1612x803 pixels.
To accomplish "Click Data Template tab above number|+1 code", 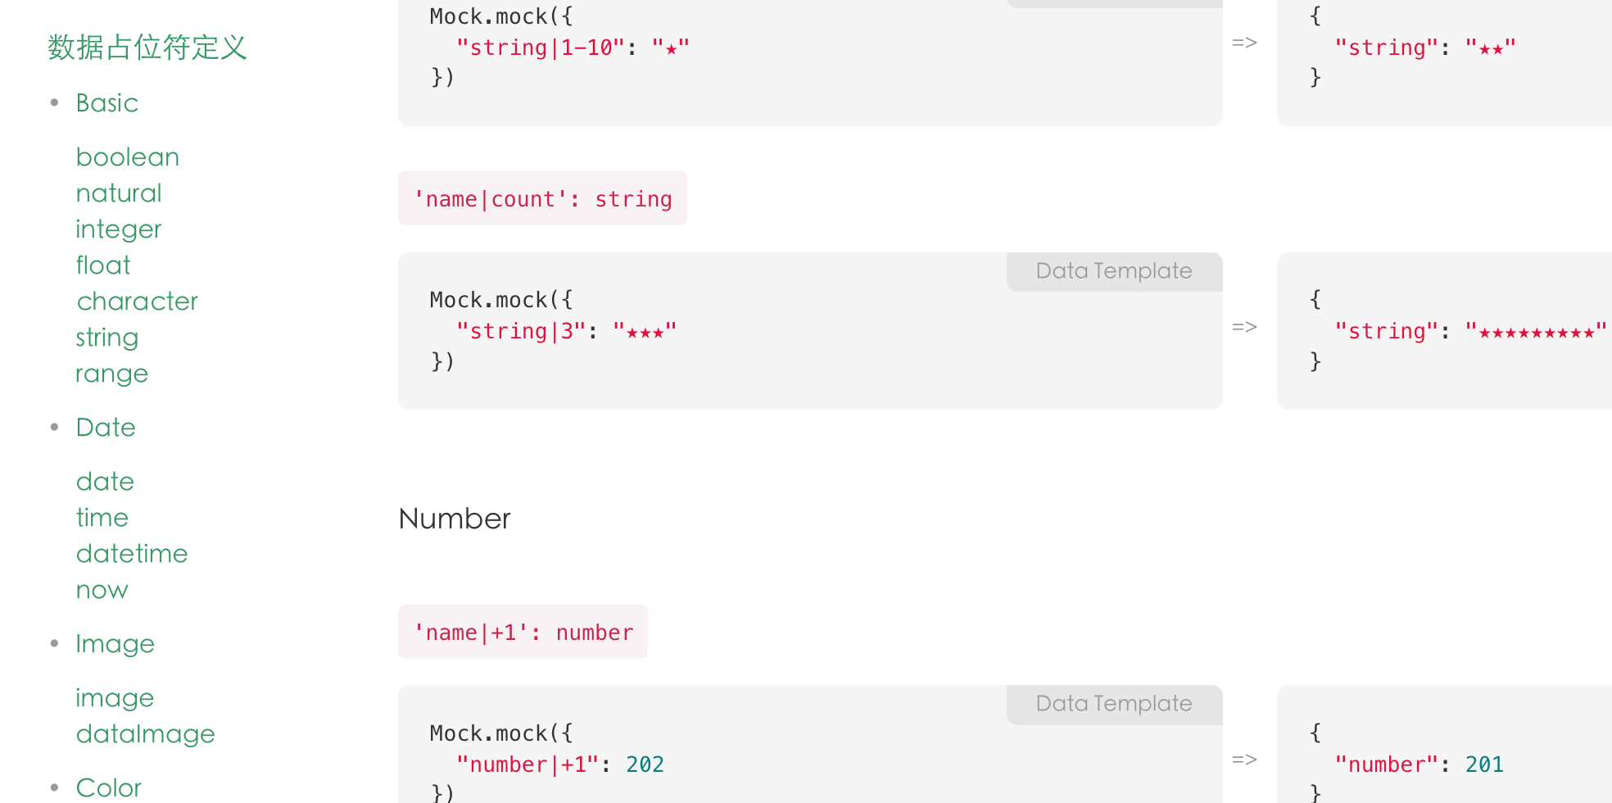I will (x=1114, y=704).
